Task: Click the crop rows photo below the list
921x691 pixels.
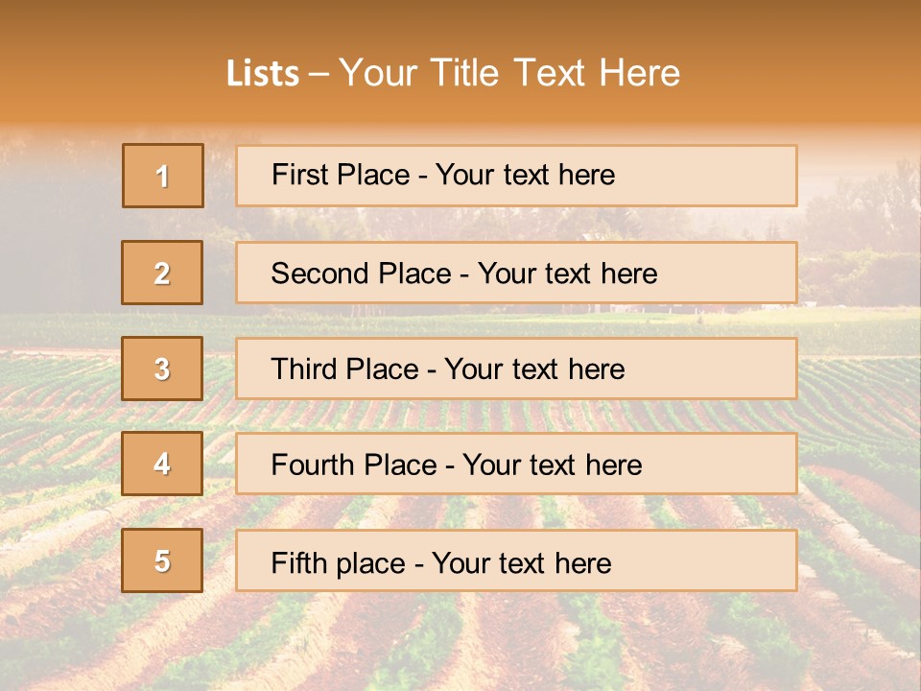Action: point(460,643)
